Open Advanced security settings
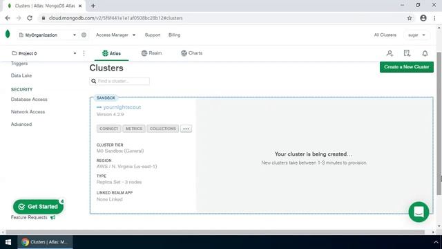This screenshot has height=249, width=442. point(21,124)
